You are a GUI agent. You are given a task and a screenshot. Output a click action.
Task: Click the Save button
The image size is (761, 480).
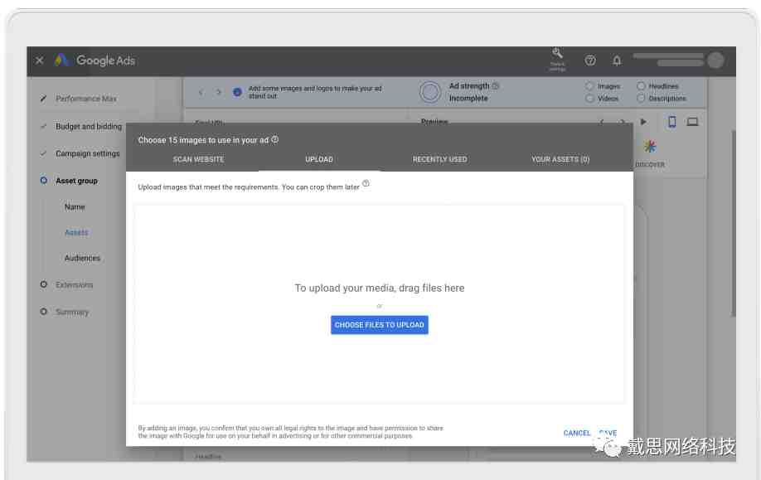[x=608, y=433]
